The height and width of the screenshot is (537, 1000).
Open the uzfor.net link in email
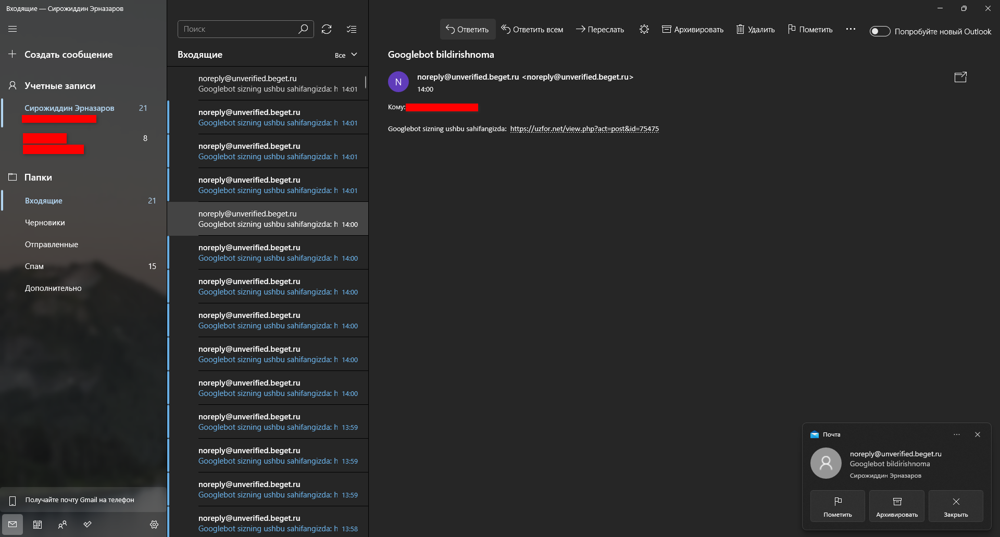[x=584, y=129]
